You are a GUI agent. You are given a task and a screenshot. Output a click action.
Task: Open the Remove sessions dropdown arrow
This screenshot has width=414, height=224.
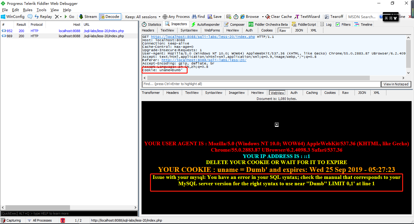coord(61,17)
